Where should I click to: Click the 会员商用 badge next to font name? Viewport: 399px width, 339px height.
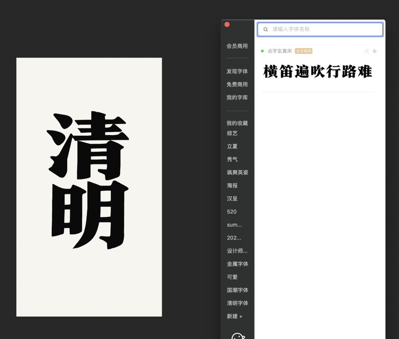[303, 51]
